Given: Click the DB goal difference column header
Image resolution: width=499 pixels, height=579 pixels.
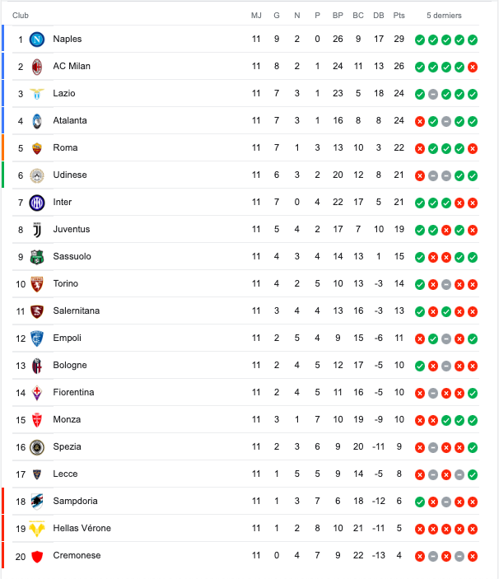Looking at the screenshot, I should [x=379, y=16].
